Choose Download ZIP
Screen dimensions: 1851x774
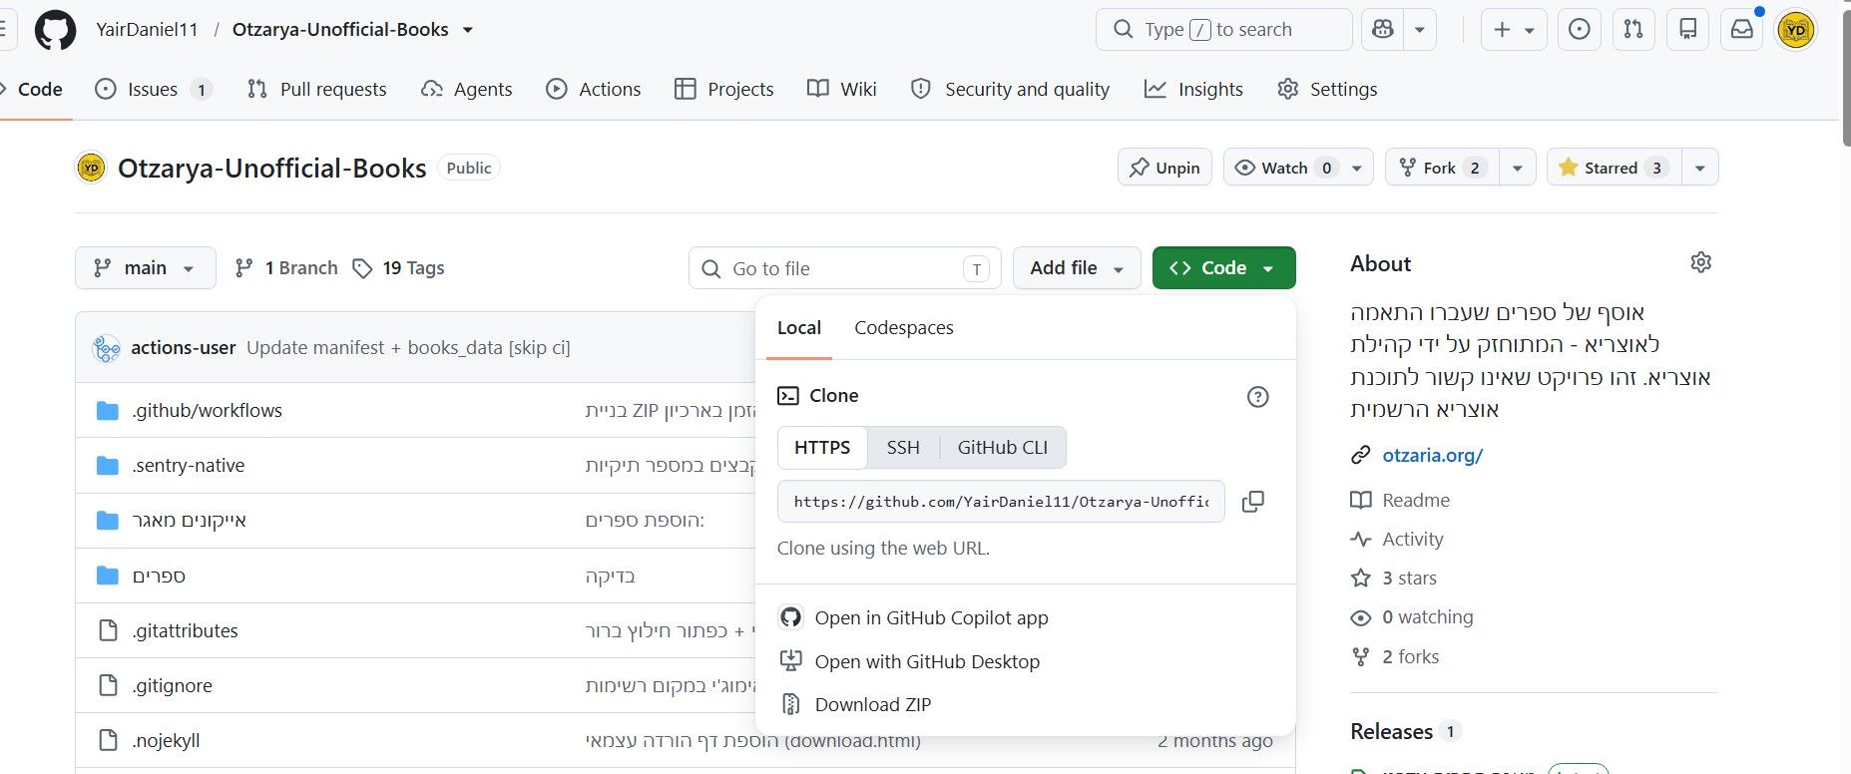pos(857,705)
